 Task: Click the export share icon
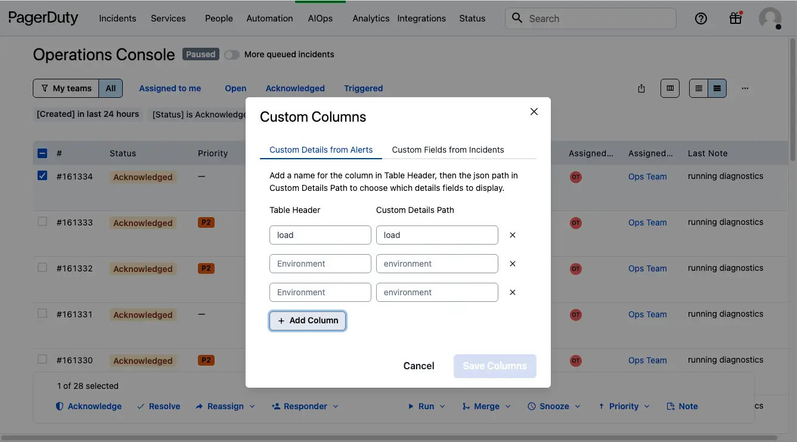click(641, 88)
